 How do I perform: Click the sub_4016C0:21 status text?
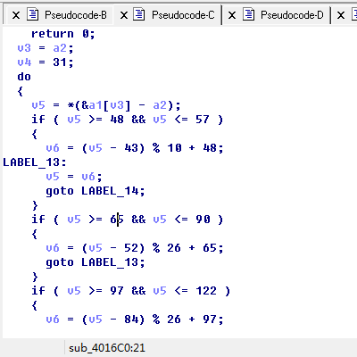(107, 348)
